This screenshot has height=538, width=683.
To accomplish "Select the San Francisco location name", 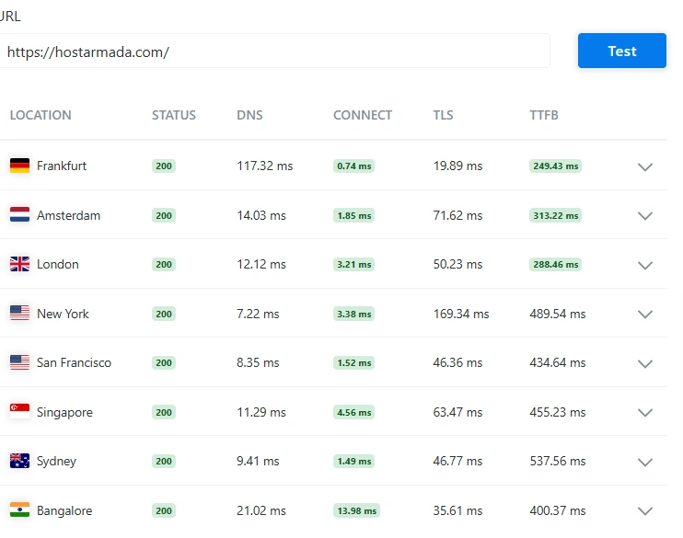I will pyautogui.click(x=74, y=362).
